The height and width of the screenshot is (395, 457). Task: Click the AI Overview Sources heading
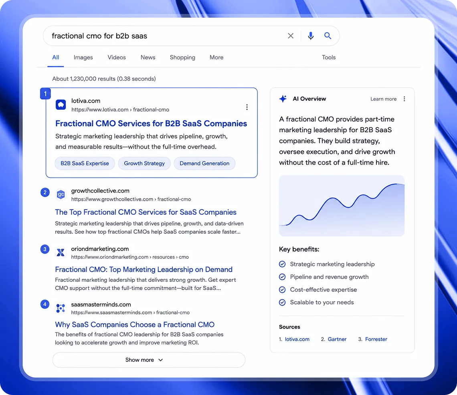click(289, 327)
